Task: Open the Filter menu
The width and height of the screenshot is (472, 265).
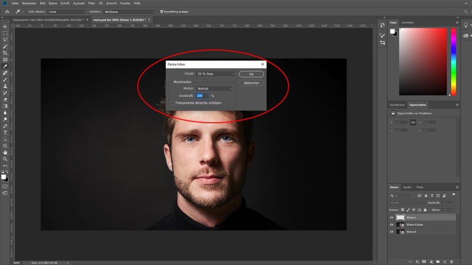Action: [x=92, y=3]
